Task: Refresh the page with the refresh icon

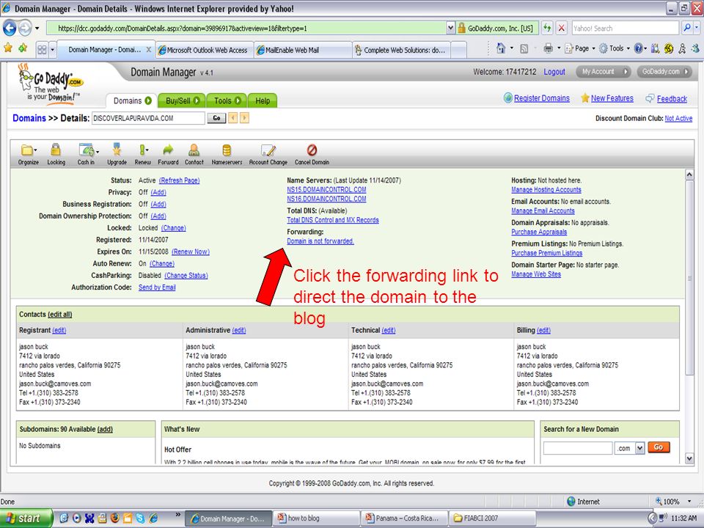Action: coord(547,28)
